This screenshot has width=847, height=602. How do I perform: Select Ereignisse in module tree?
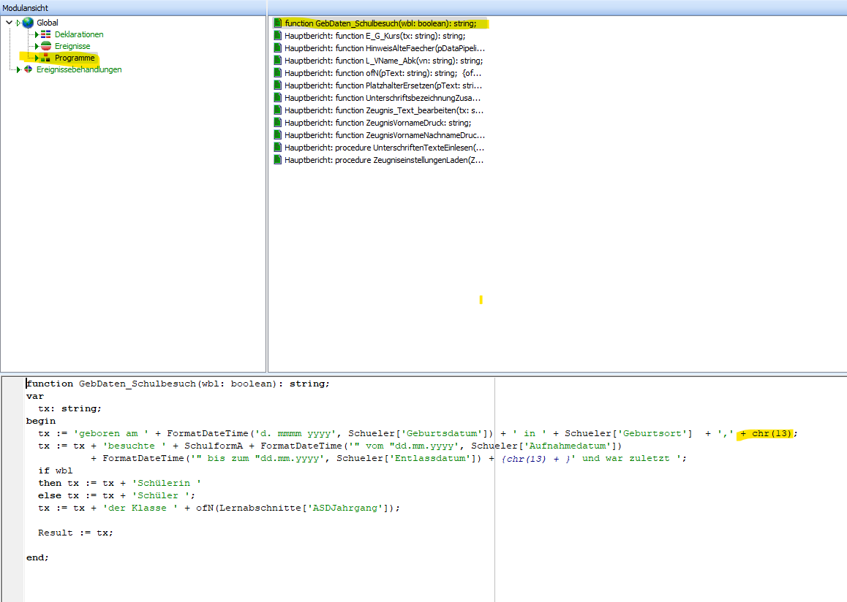[x=72, y=46]
